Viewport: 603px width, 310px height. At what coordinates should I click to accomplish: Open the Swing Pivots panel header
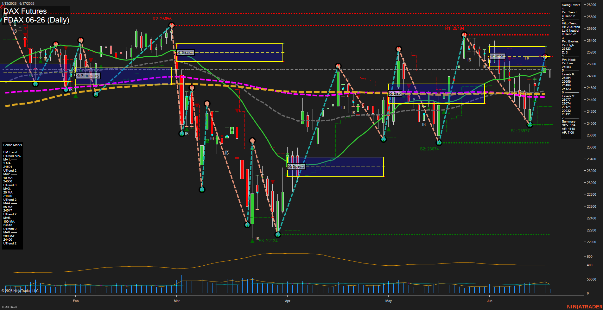pos(571,5)
